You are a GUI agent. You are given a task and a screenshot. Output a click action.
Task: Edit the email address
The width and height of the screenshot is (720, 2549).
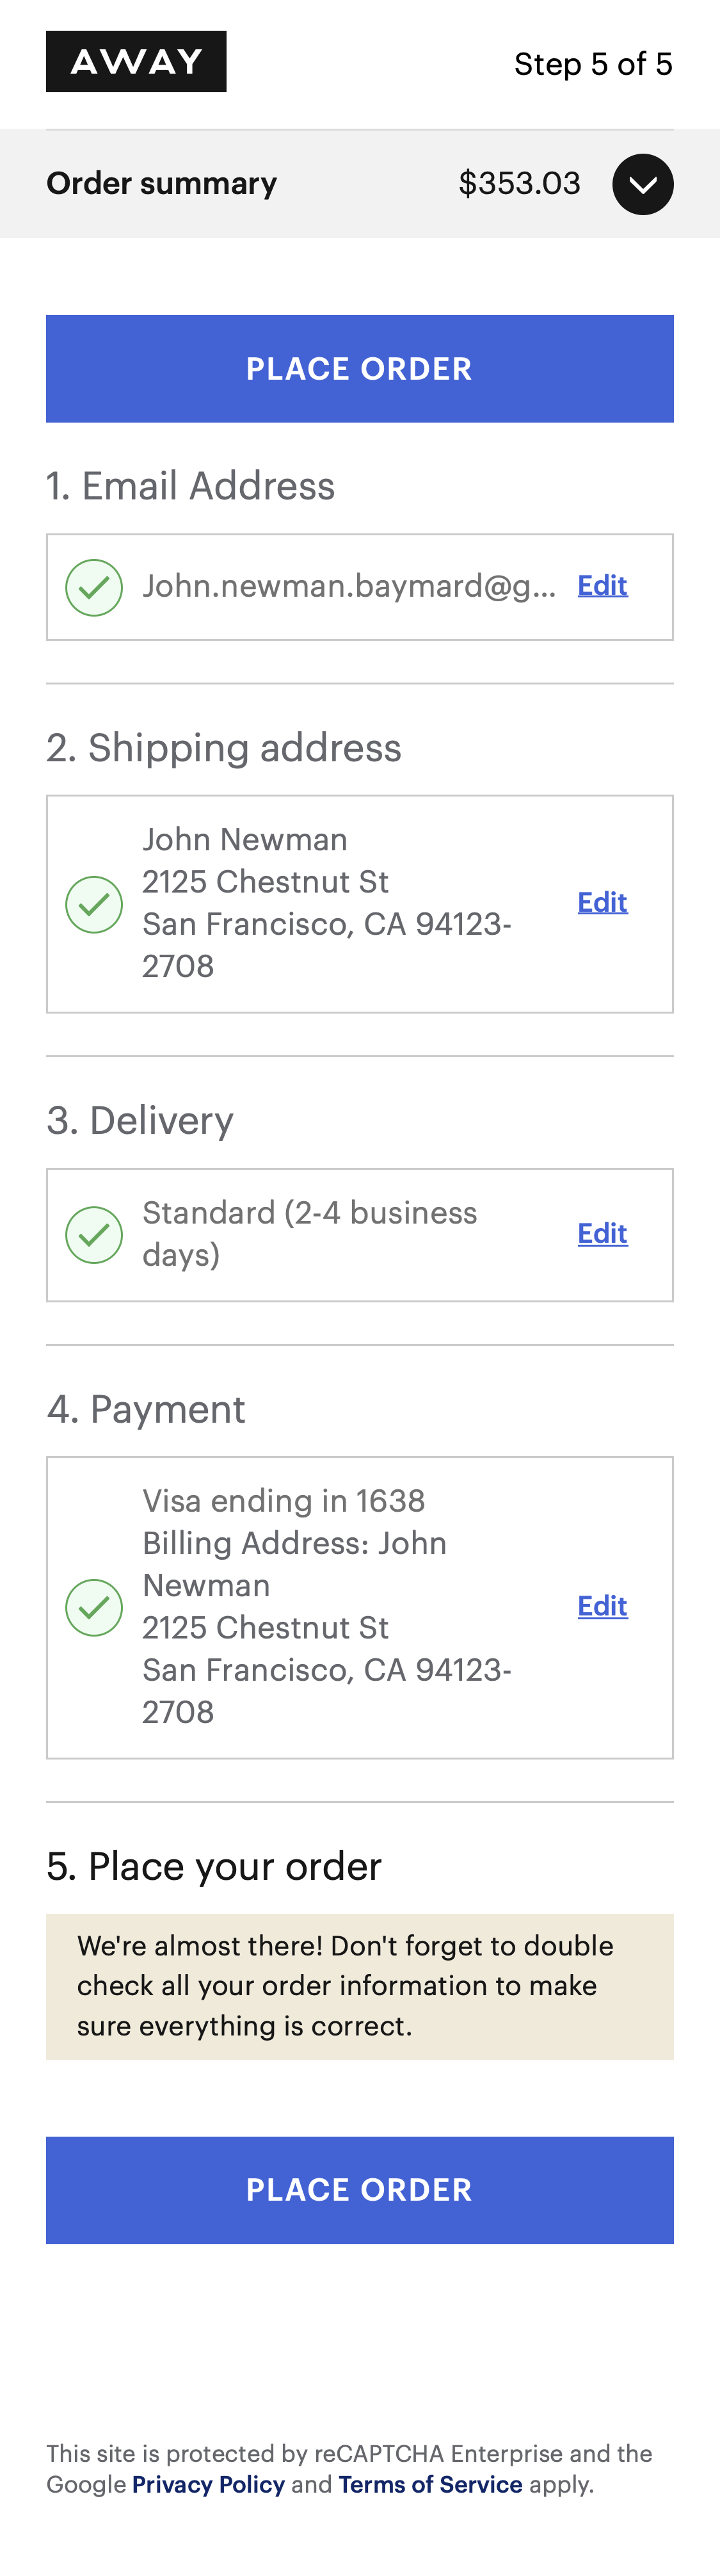click(x=602, y=585)
